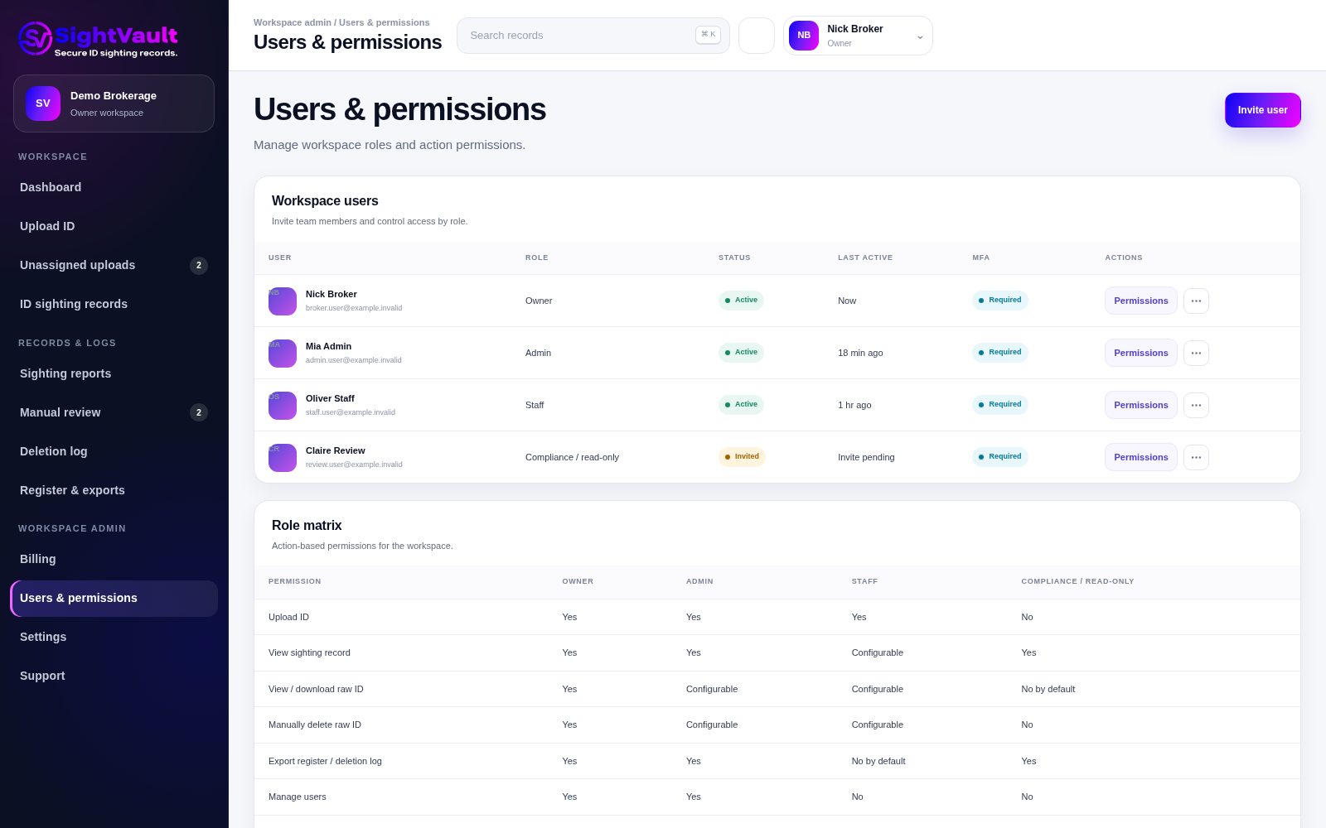Go to Dashboard

[114, 187]
